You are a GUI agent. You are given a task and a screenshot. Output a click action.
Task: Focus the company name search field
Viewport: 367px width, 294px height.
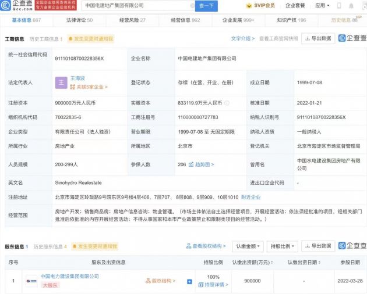(x=138, y=6)
